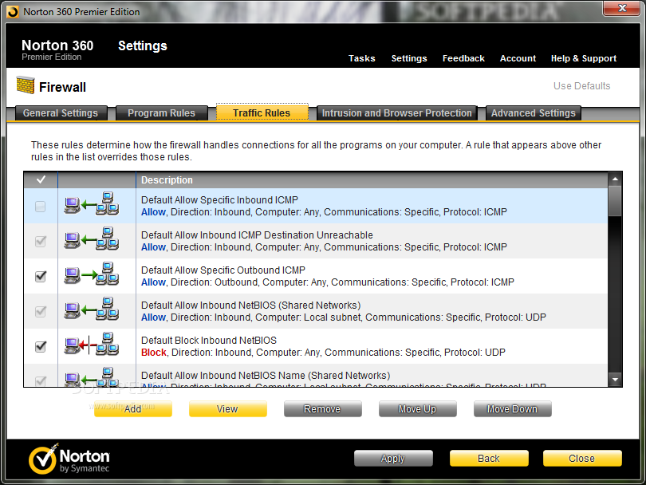Click outbound arrow icon for Specific Outbound ICMP rule
The height and width of the screenshot is (485, 646).
point(92,274)
